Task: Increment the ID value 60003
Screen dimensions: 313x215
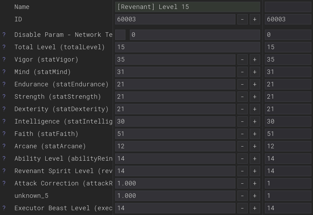Action: (x=255, y=19)
